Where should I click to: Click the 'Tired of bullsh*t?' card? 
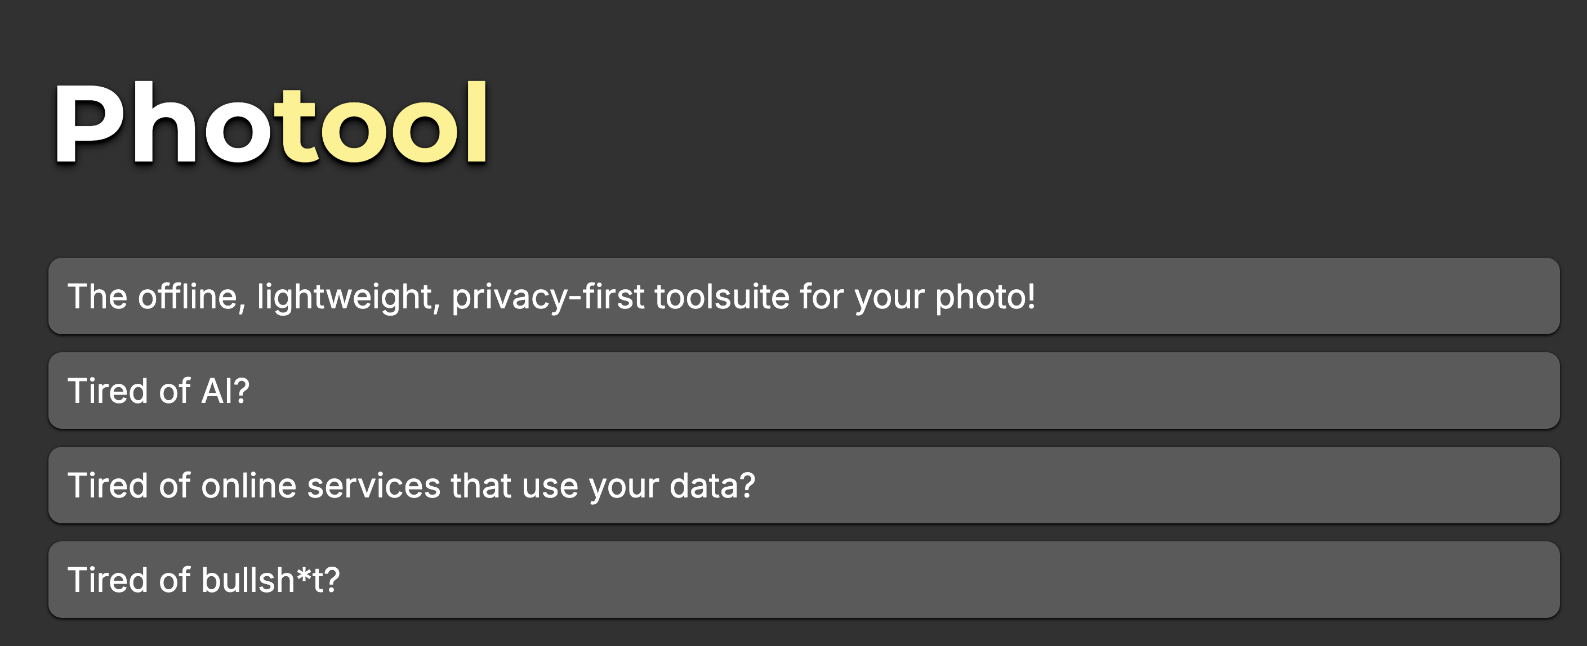point(804,580)
